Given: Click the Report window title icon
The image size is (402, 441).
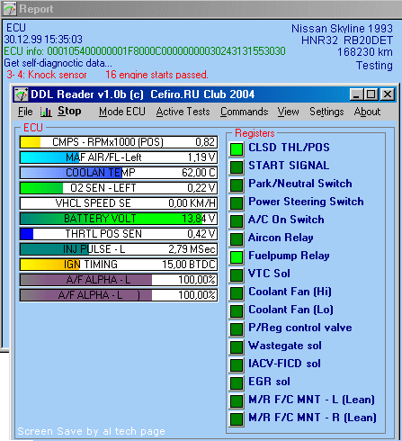Looking at the screenshot, I should [x=9, y=9].
